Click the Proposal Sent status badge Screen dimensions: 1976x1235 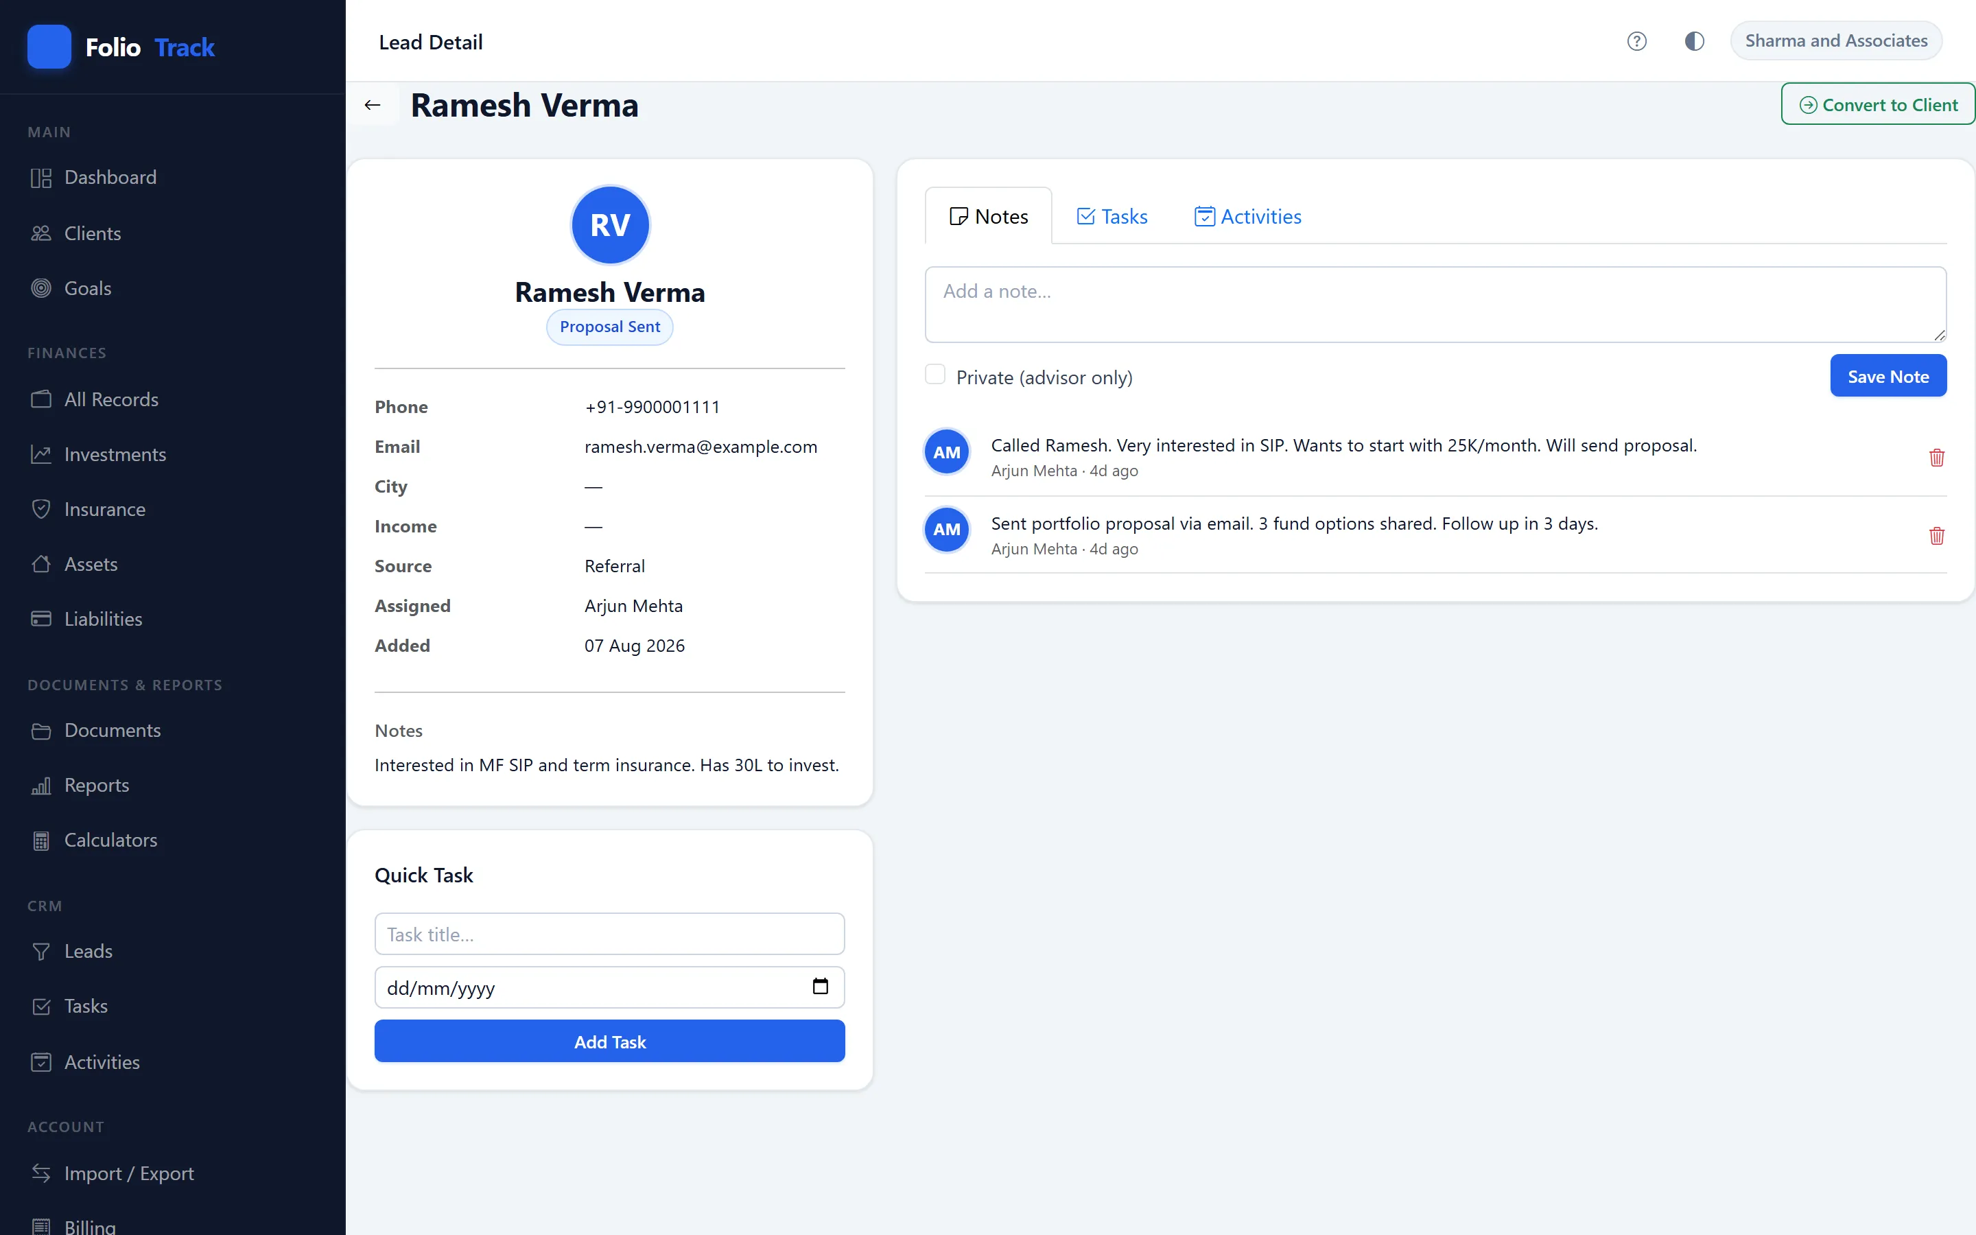click(x=609, y=327)
